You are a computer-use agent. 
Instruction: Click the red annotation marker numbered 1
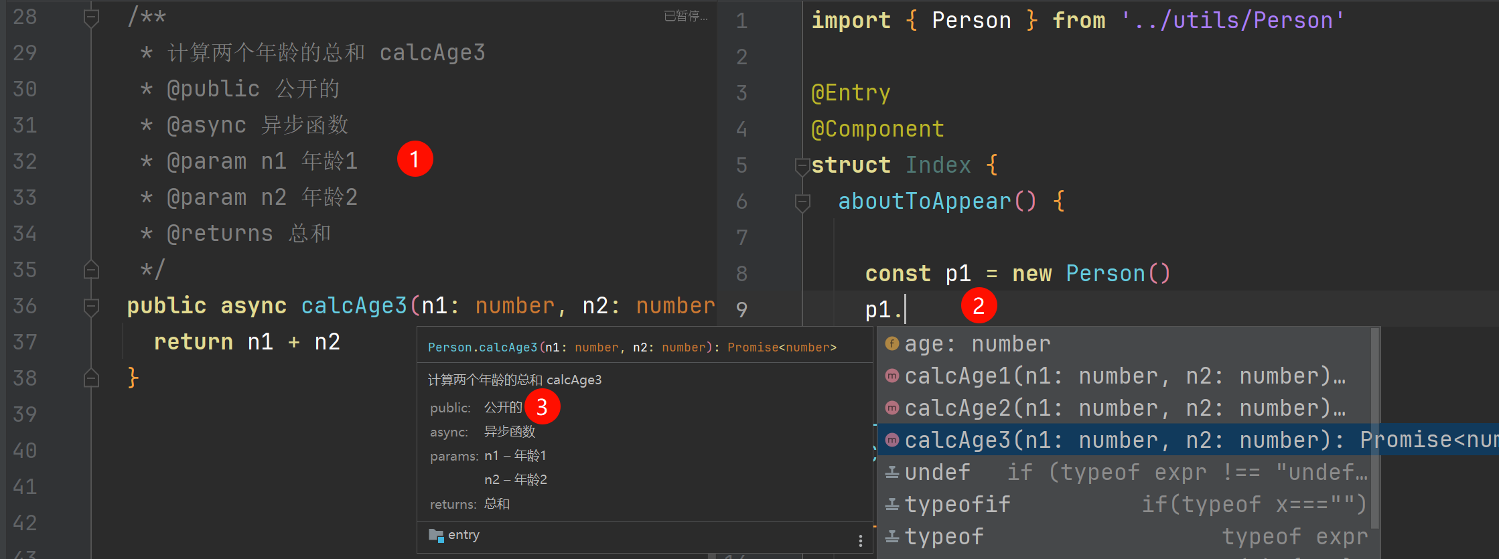pos(415,159)
